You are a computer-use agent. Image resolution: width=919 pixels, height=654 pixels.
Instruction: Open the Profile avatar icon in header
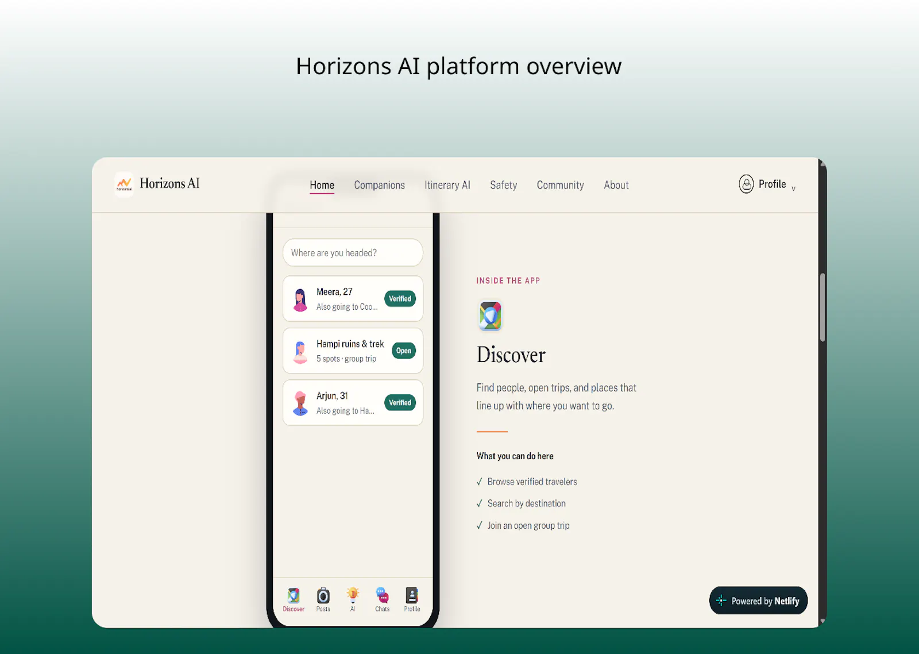[x=746, y=184]
